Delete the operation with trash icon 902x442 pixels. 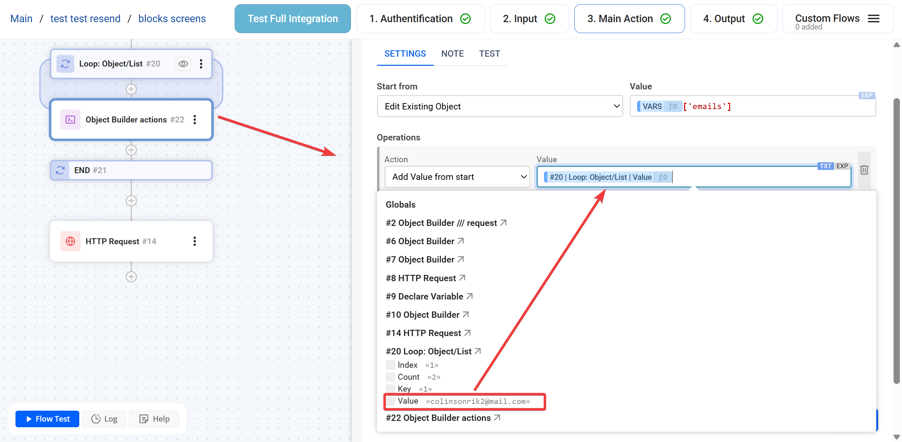(864, 170)
